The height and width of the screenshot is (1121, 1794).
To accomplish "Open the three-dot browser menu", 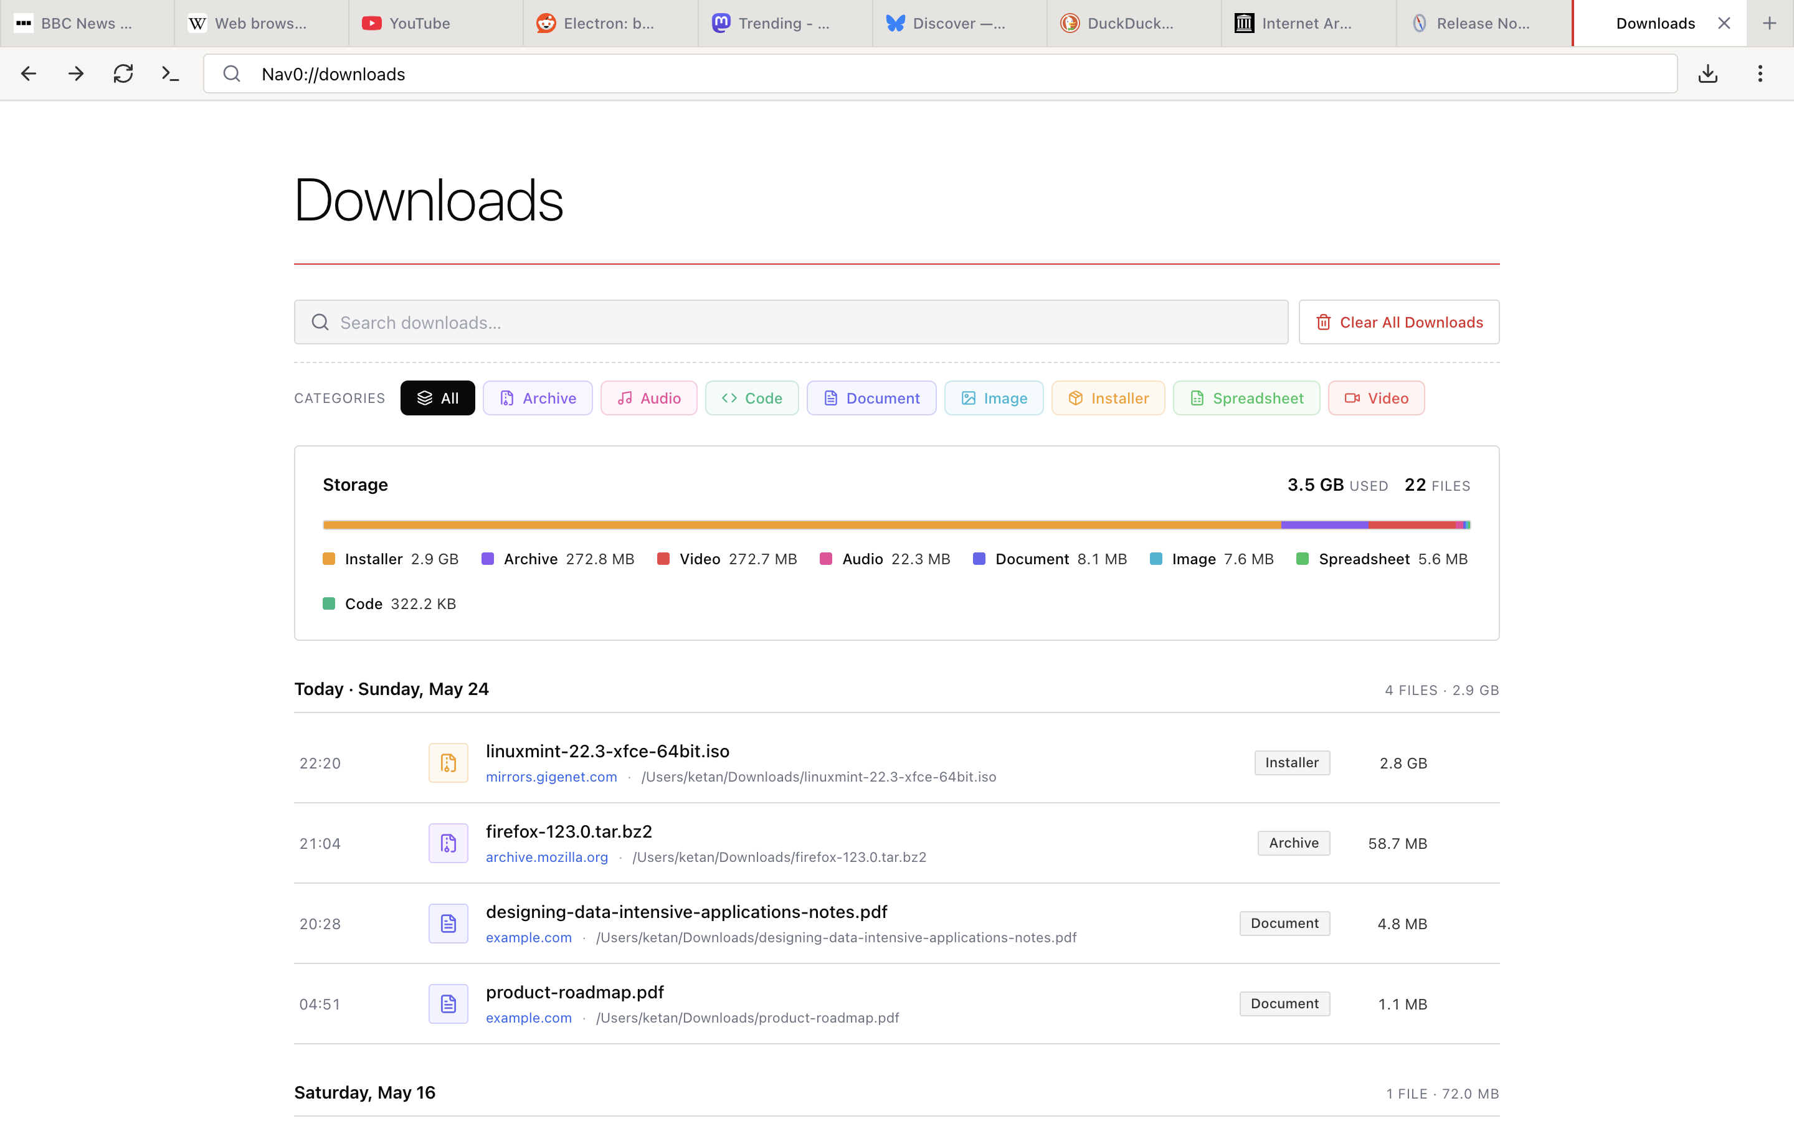I will (1760, 73).
